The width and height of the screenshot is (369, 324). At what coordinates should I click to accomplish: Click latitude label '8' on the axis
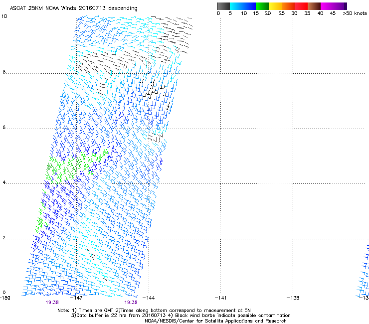point(4,72)
